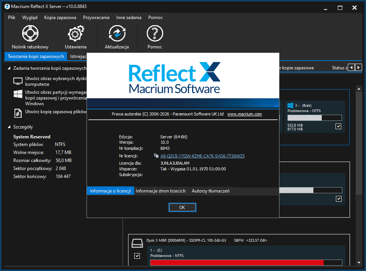Select Informacje o licencji tab
This screenshot has width=366, height=271.
(x=111, y=191)
